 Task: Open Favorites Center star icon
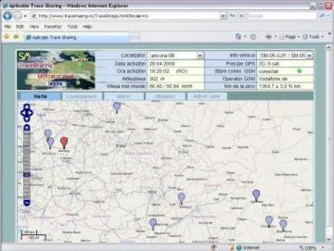[x=7, y=36]
